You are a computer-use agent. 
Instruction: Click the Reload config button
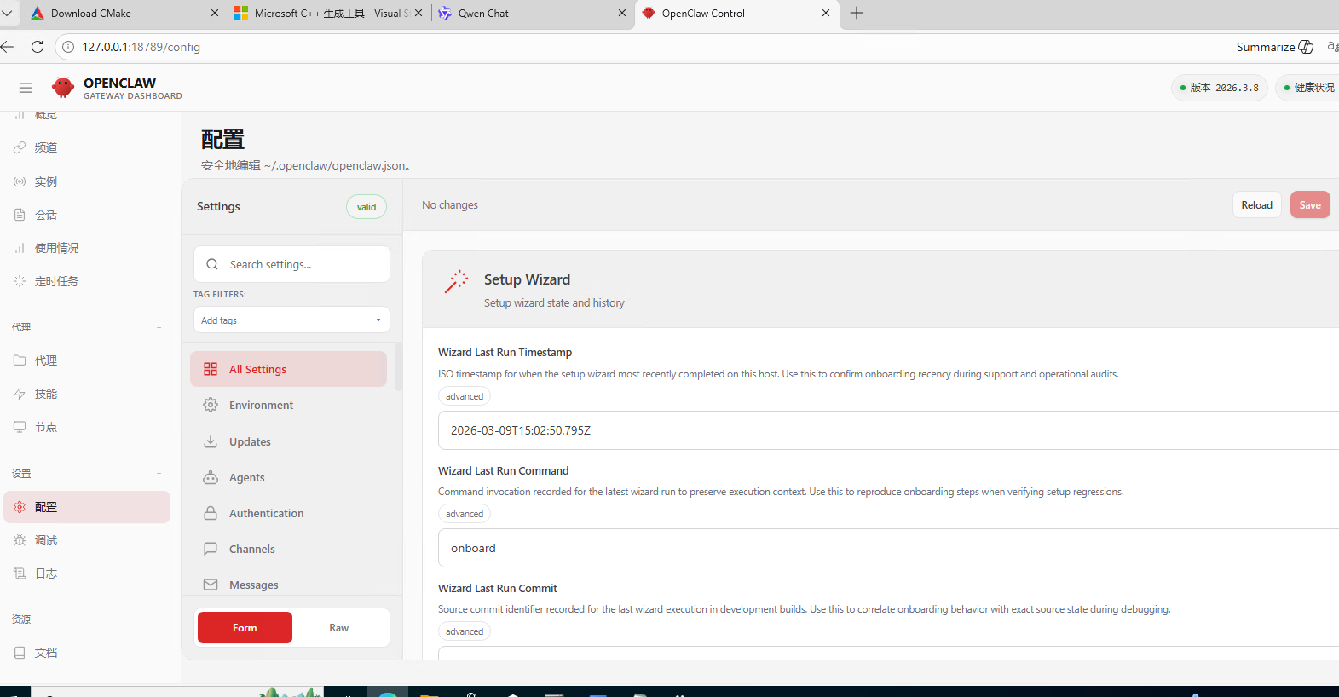1256,205
